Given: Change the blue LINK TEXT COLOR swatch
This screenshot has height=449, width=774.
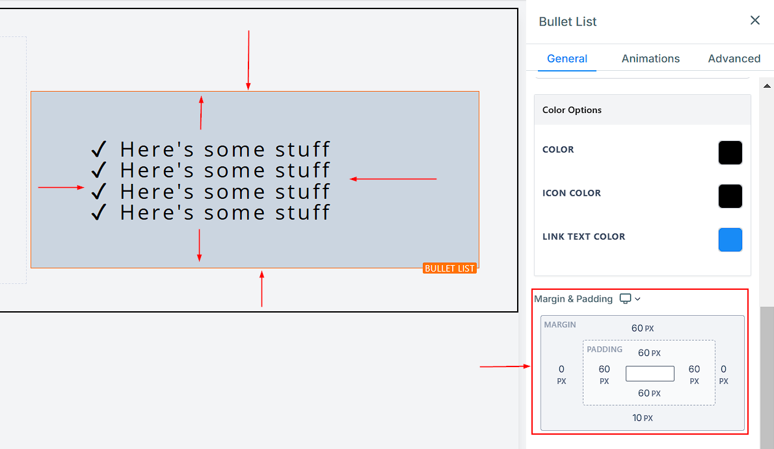Looking at the screenshot, I should 730,240.
